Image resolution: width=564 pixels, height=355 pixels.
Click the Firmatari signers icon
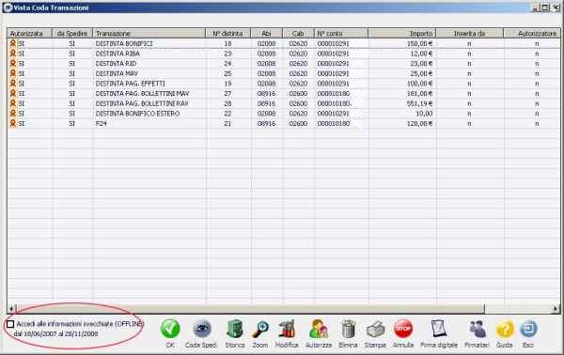(478, 329)
